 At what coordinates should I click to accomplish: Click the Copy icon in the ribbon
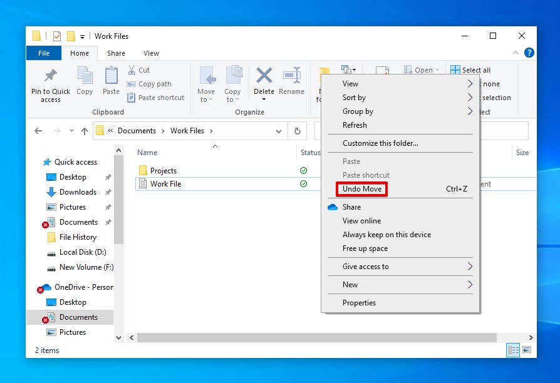pos(85,76)
